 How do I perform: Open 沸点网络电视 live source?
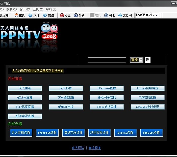point(107,97)
